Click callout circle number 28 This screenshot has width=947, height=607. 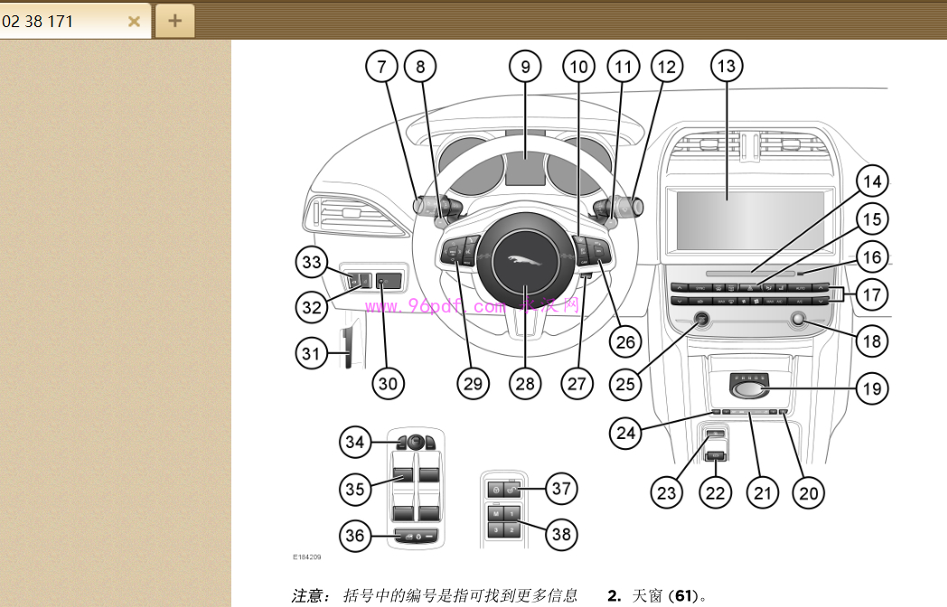tap(525, 383)
